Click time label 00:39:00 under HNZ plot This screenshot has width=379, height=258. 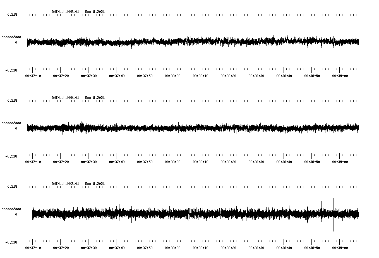[340, 248]
